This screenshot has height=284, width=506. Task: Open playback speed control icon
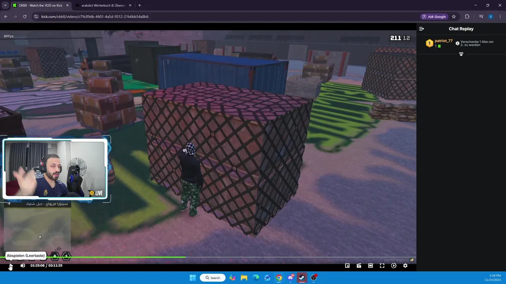(x=394, y=265)
